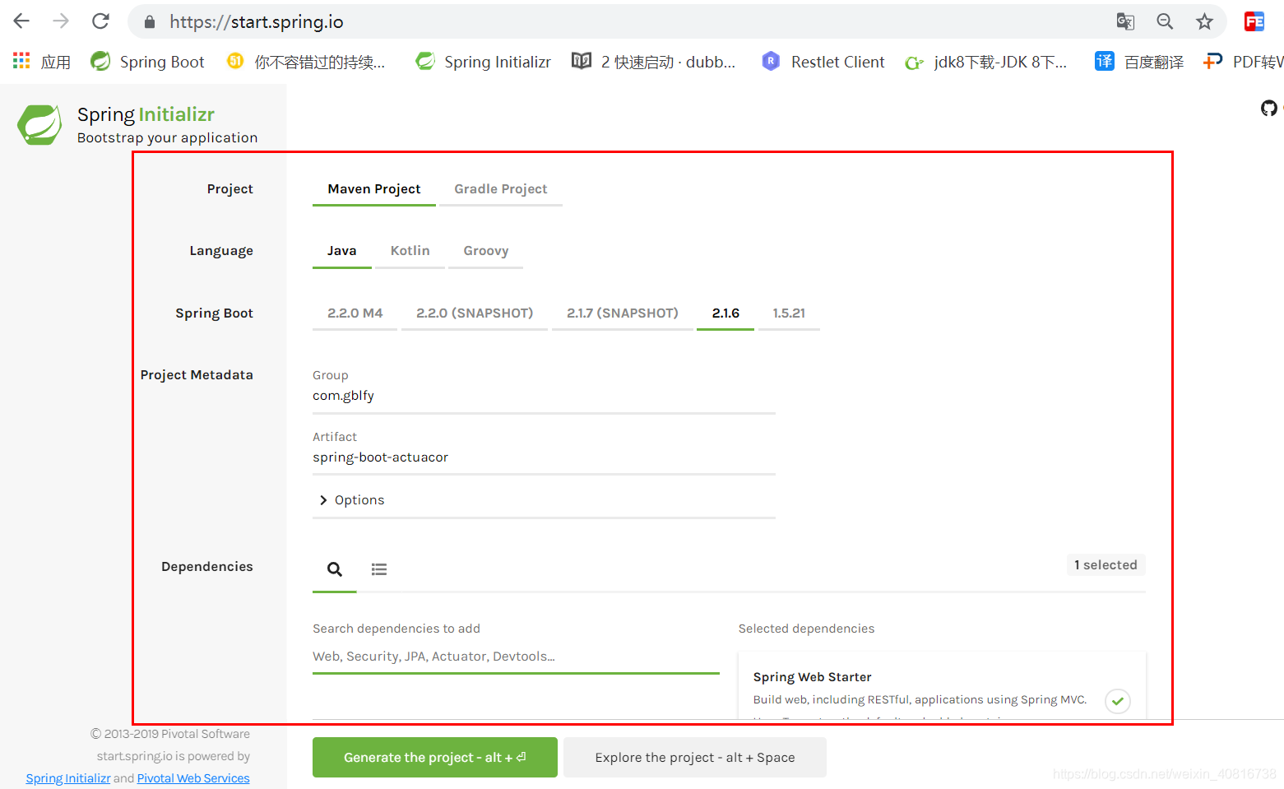Choose Kotlin language
Image resolution: width=1284 pixels, height=789 pixels.
(410, 251)
